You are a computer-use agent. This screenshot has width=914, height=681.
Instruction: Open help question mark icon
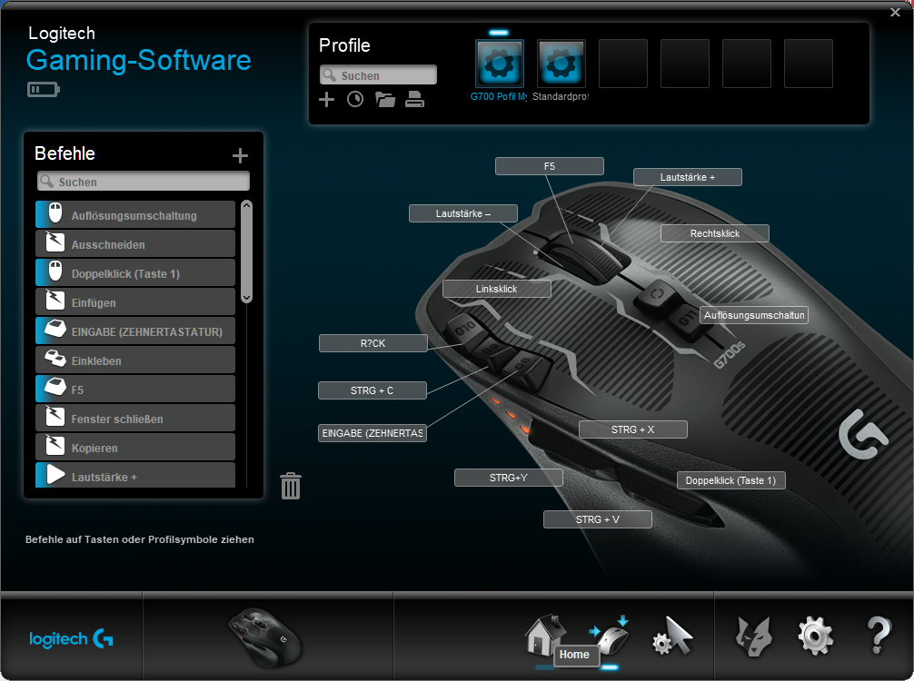[x=879, y=635]
